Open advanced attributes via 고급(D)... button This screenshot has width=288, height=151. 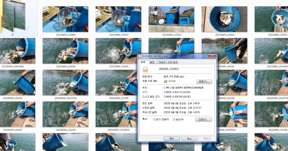point(203,119)
